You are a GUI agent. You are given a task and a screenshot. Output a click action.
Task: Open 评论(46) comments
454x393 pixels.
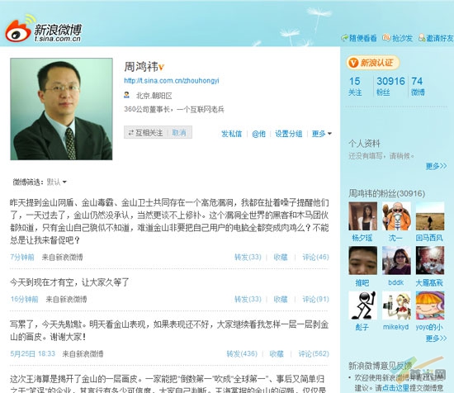(x=315, y=257)
